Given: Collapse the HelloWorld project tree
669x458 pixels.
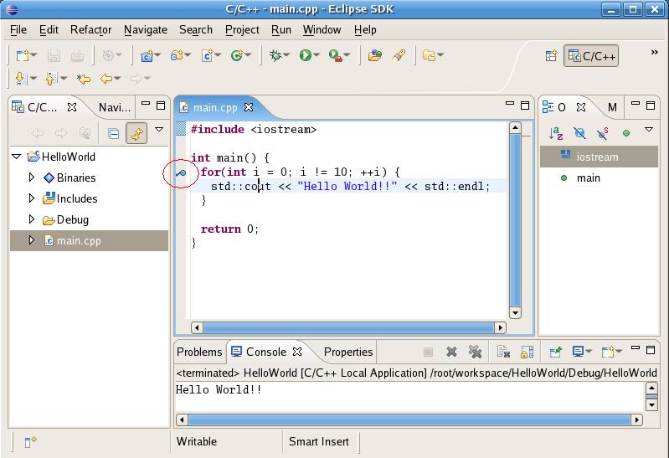Looking at the screenshot, I should (17, 157).
